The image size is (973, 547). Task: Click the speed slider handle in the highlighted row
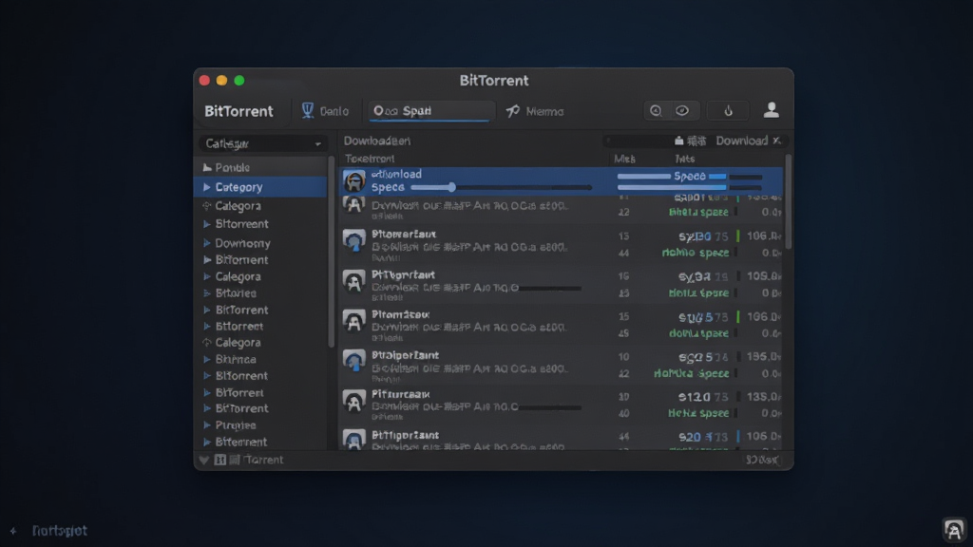pos(451,187)
